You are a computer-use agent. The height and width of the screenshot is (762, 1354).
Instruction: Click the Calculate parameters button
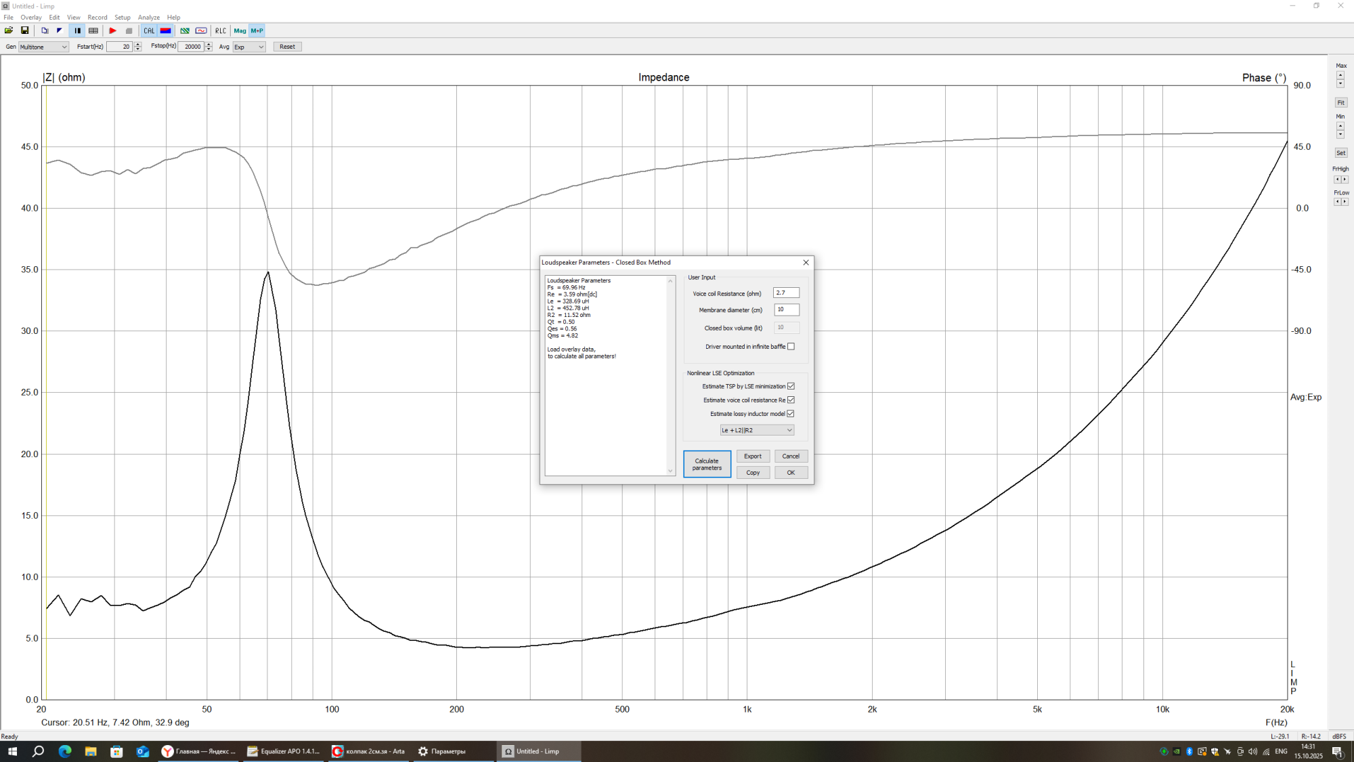tap(707, 464)
